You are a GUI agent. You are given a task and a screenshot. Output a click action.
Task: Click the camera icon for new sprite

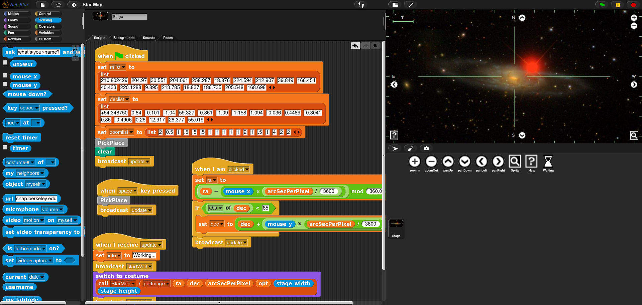click(426, 148)
